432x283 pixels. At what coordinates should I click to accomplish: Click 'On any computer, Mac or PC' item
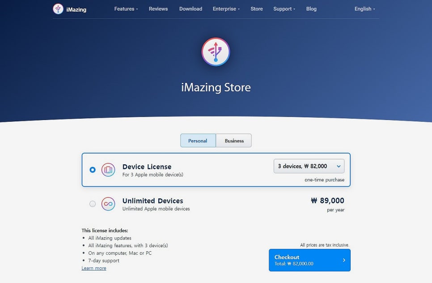(120, 253)
